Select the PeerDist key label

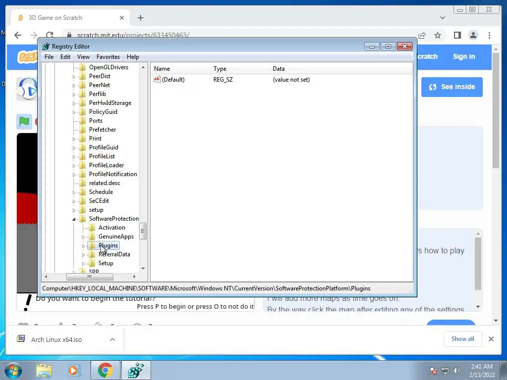coord(100,76)
